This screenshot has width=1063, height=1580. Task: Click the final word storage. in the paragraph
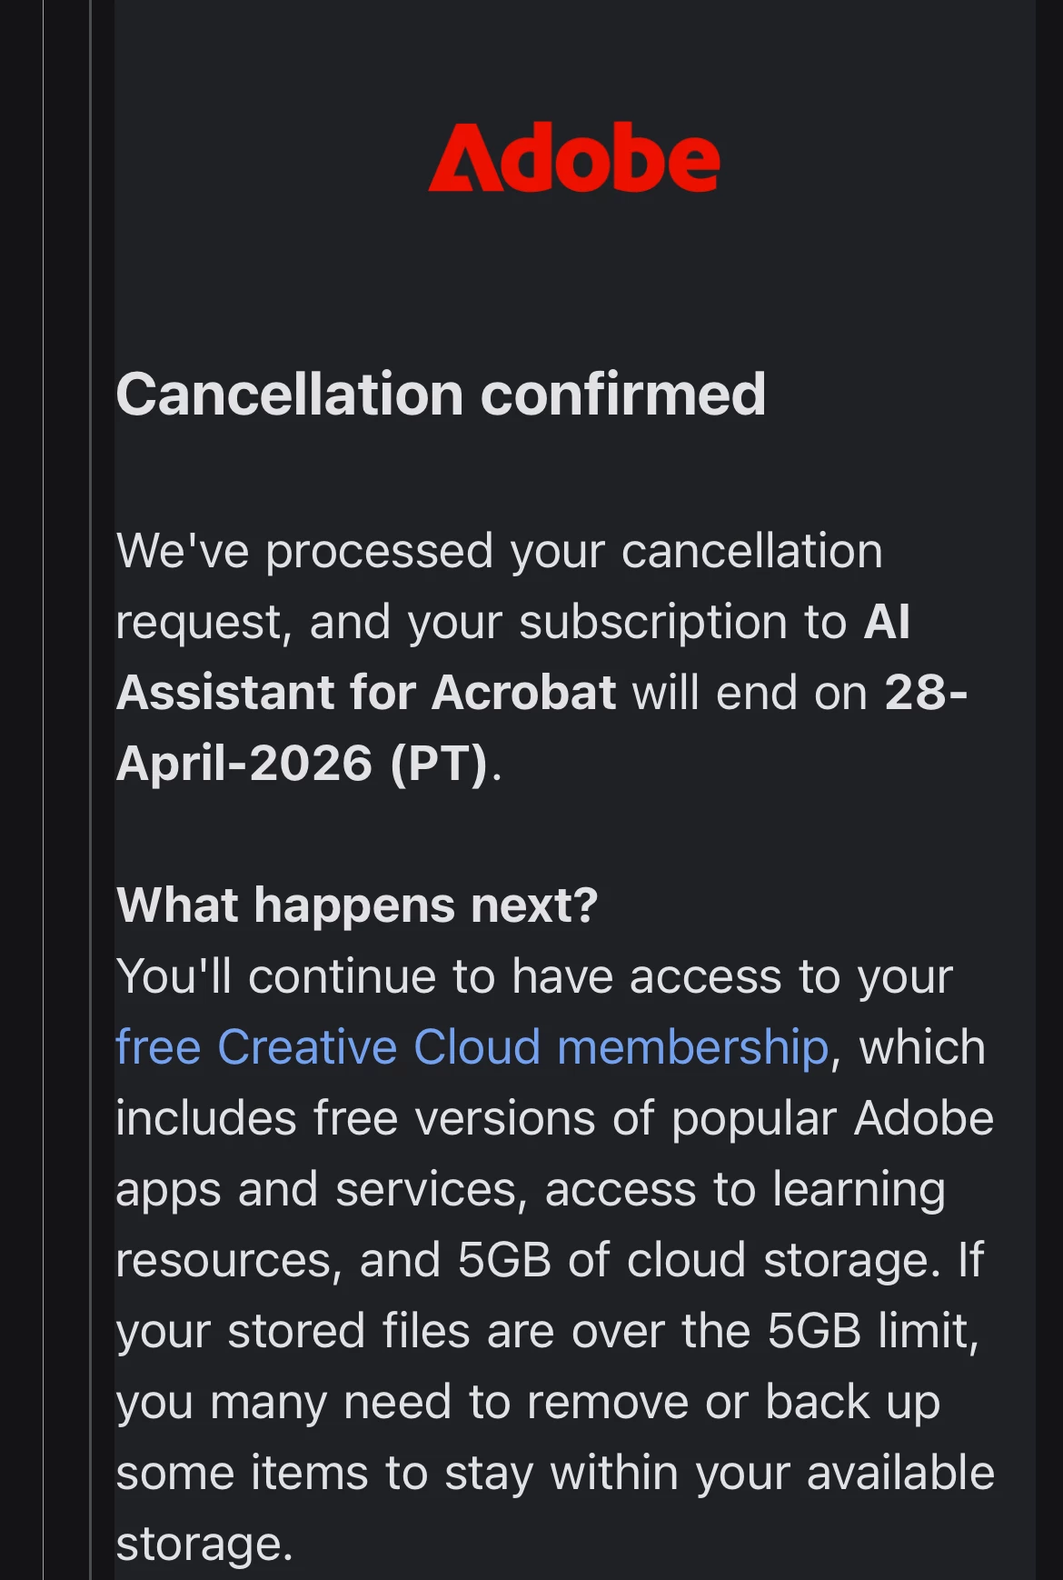pos(204,1545)
